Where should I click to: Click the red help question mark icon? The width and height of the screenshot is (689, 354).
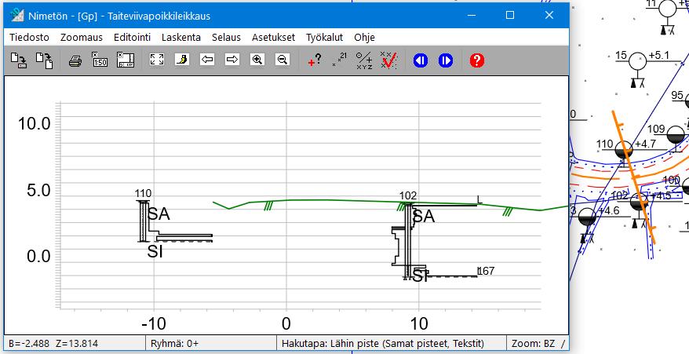[477, 60]
